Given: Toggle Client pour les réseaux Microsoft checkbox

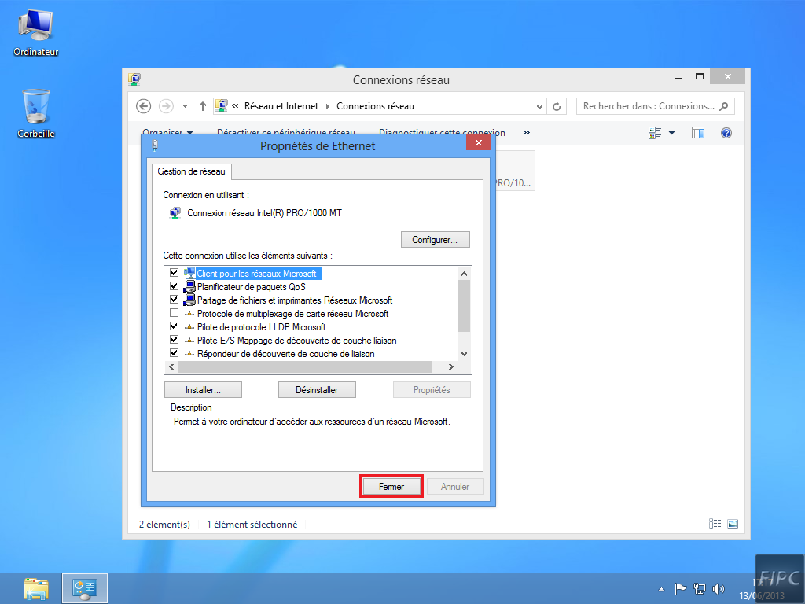Looking at the screenshot, I should pos(174,273).
